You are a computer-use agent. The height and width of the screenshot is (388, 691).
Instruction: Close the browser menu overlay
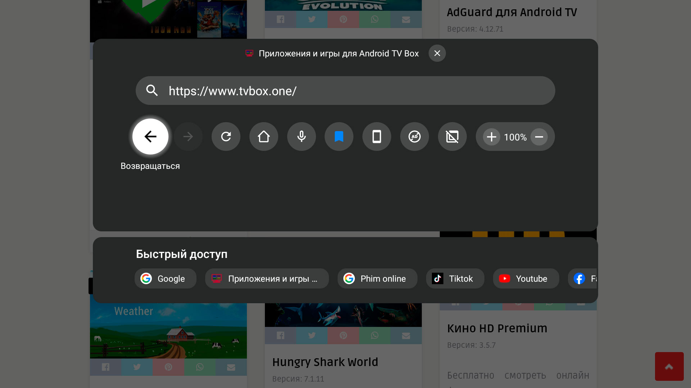(437, 53)
